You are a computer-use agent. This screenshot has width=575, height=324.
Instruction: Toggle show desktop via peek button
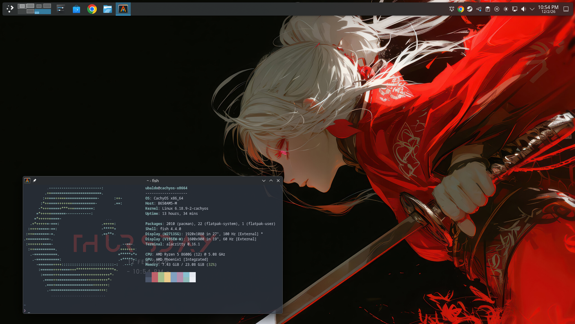click(x=566, y=9)
